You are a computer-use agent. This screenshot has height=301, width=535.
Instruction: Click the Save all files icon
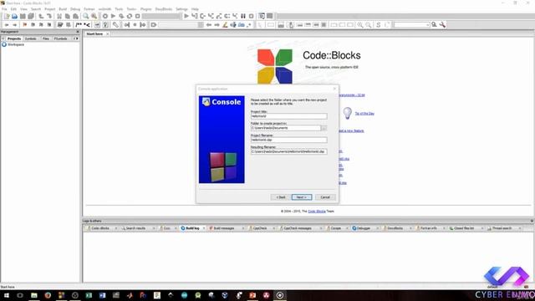click(31, 16)
